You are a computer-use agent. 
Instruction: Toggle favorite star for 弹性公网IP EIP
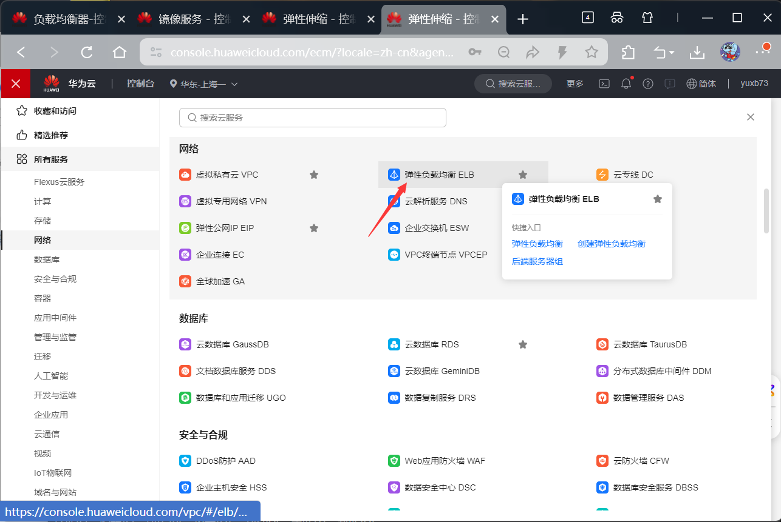tap(314, 228)
